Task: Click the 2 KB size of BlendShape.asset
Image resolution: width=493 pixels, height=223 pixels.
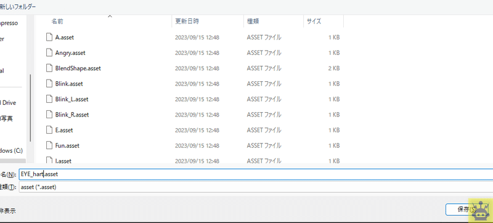Action: pos(334,68)
